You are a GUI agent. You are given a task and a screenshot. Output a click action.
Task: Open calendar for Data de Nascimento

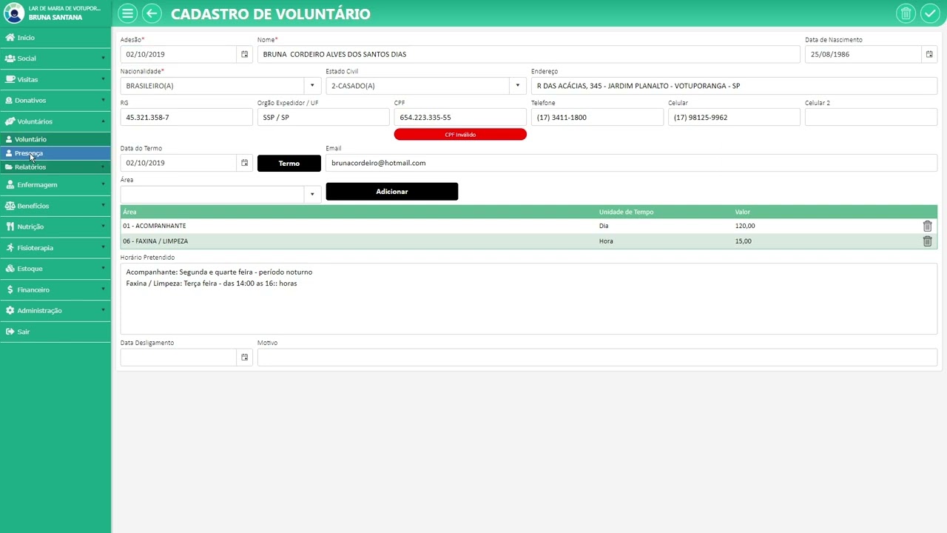pyautogui.click(x=929, y=54)
